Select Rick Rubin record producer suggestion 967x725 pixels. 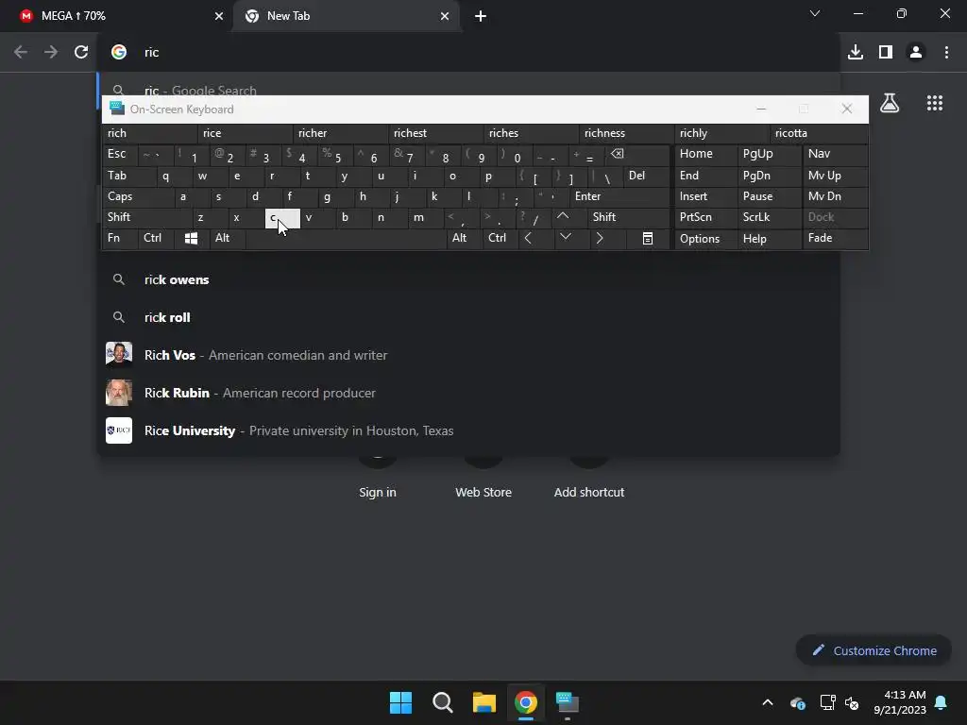pos(468,393)
